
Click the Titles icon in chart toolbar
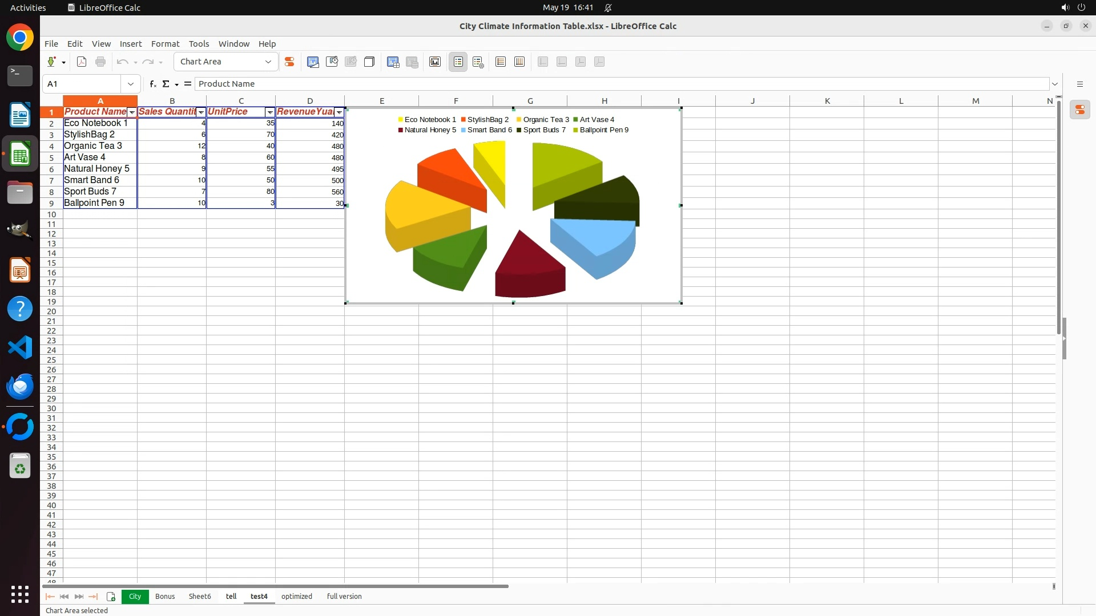pyautogui.click(x=435, y=62)
